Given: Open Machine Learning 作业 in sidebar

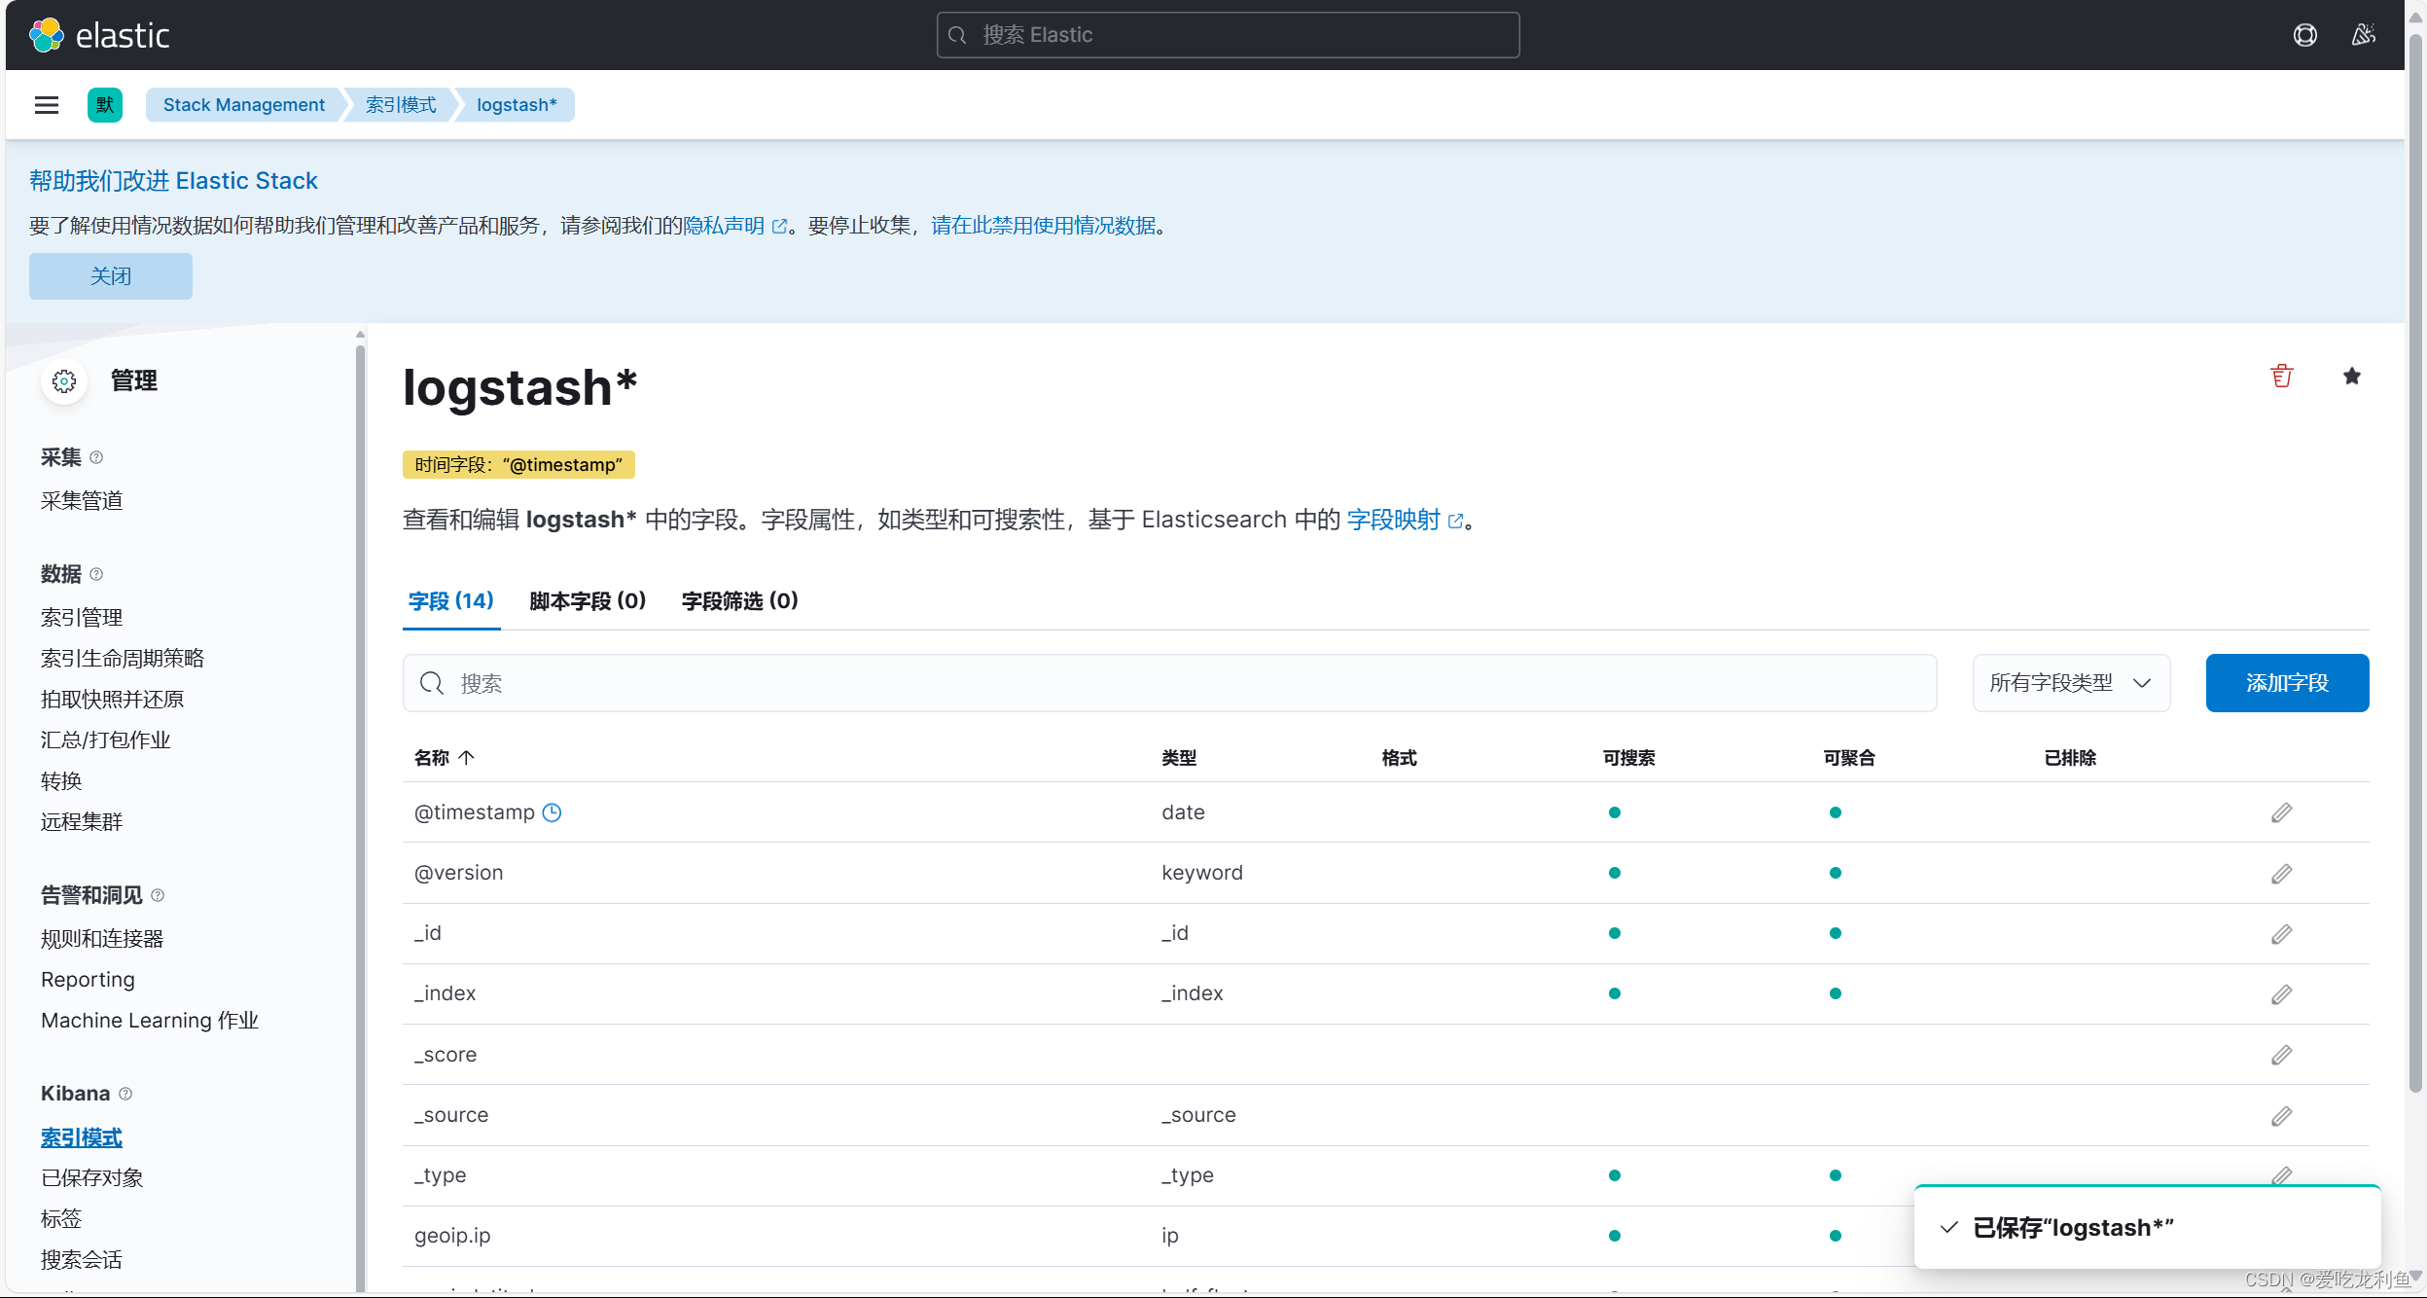Looking at the screenshot, I should tap(150, 1021).
